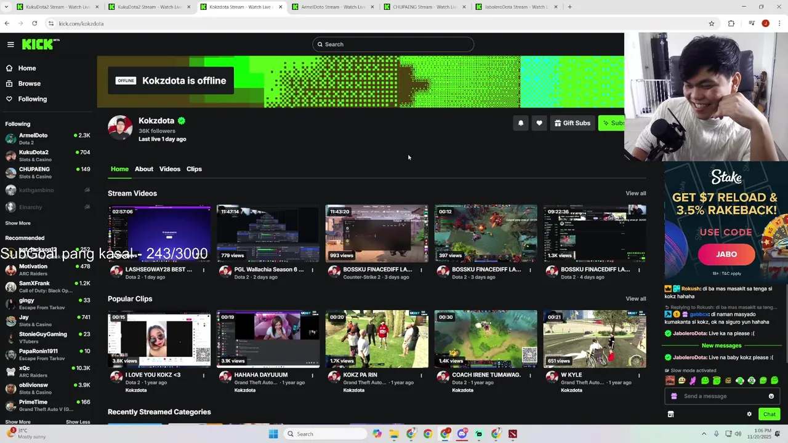Open ArmelDoto channel in Following list
The height and width of the screenshot is (443, 788).
47,138
